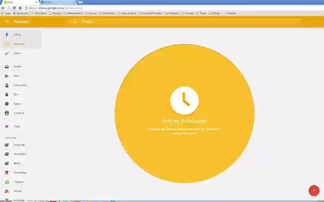Open the Apps bookmarks shortcut

coord(6,13)
